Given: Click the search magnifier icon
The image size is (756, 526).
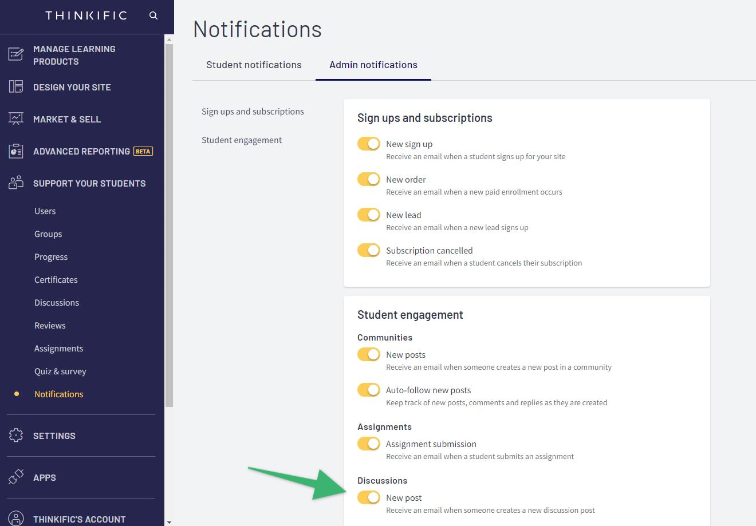Looking at the screenshot, I should click(153, 15).
